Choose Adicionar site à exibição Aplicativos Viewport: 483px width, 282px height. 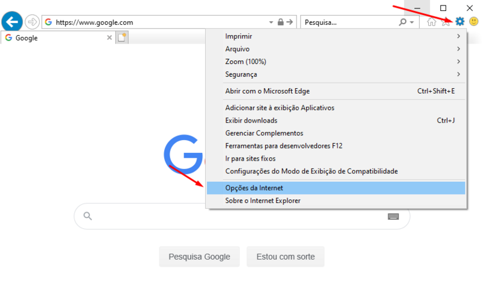(336, 107)
